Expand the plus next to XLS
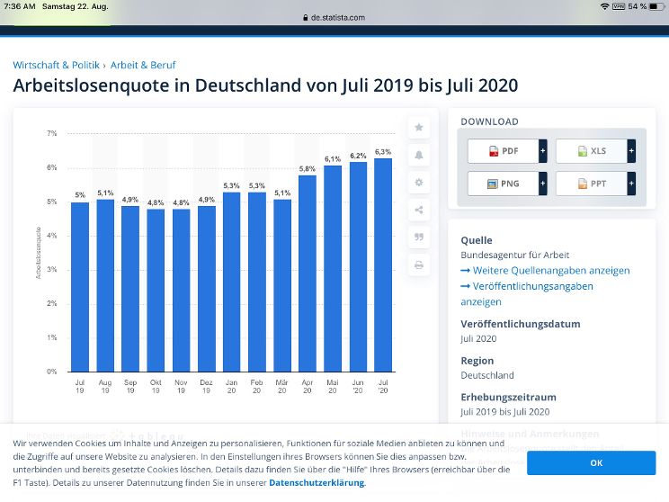Screen dimensions: 669x502 click(630, 151)
